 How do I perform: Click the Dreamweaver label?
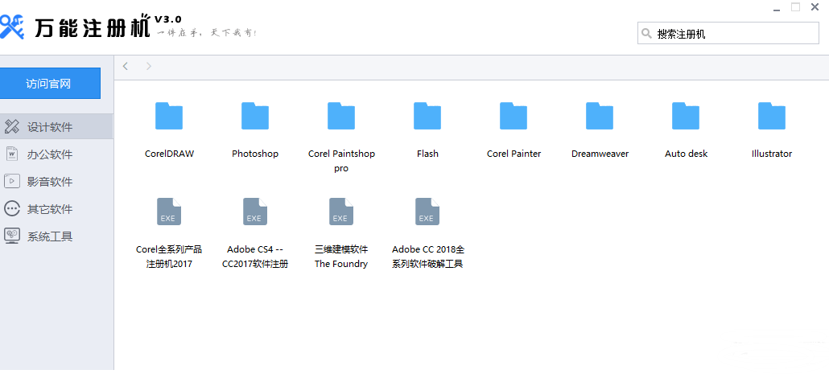click(x=600, y=154)
